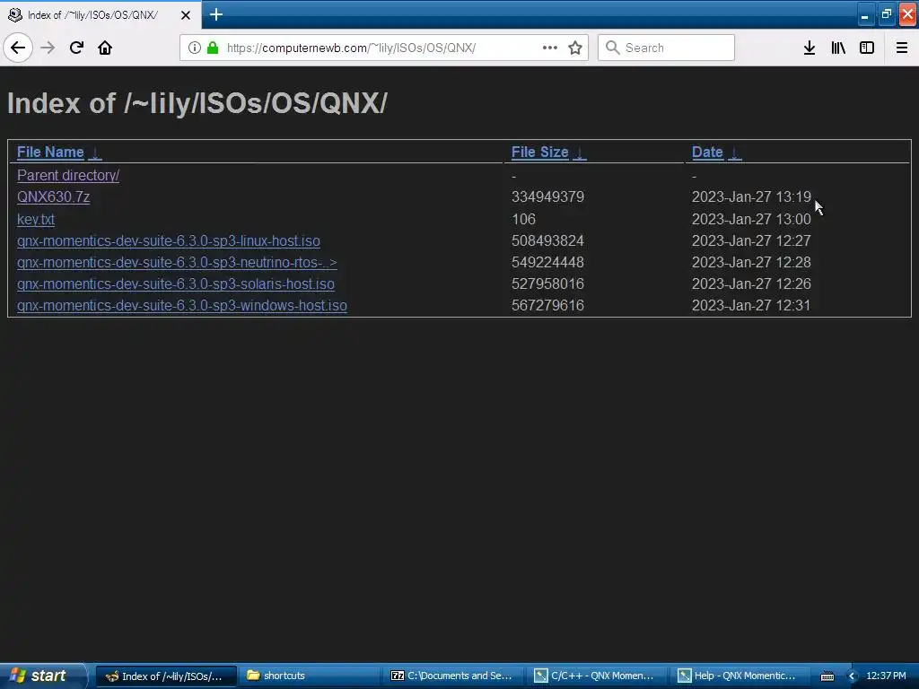Switch to Help - QNX Momentics window

pos(740,676)
